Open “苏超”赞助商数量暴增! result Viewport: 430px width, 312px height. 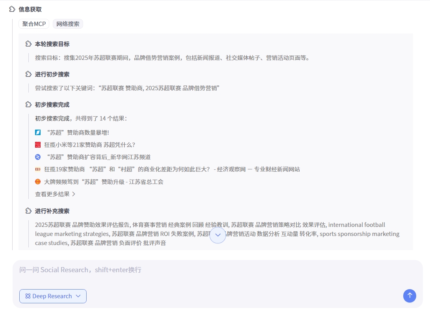point(78,132)
